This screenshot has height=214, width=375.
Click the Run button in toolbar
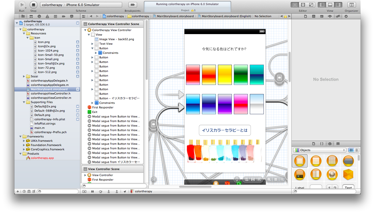22,5
